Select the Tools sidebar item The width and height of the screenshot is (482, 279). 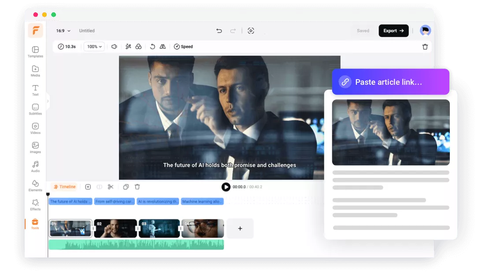pos(35,224)
